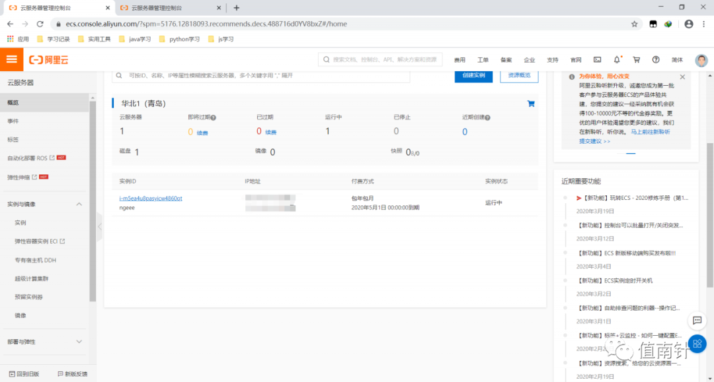Click the Aliyun logo
Image resolution: width=714 pixels, height=382 pixels.
(49, 60)
